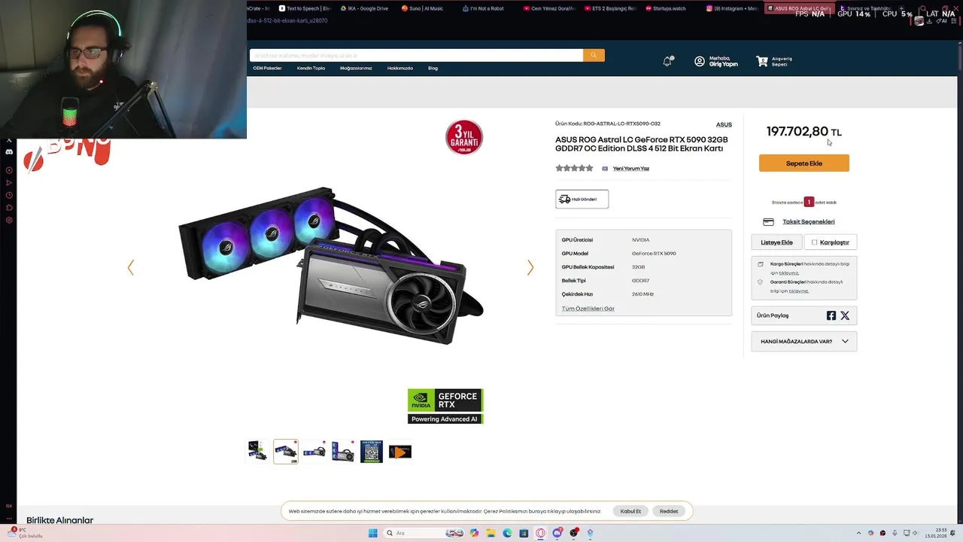Open File Explorer from taskbar

491,533
